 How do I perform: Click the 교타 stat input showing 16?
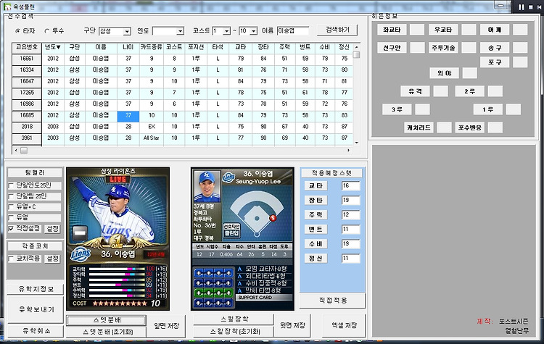click(x=351, y=186)
